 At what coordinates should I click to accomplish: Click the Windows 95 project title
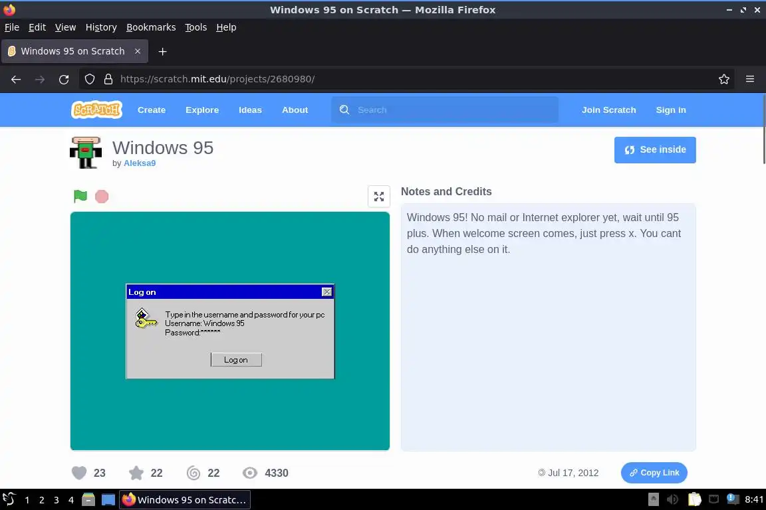(163, 147)
